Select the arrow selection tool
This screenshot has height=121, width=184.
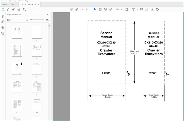[95, 9]
